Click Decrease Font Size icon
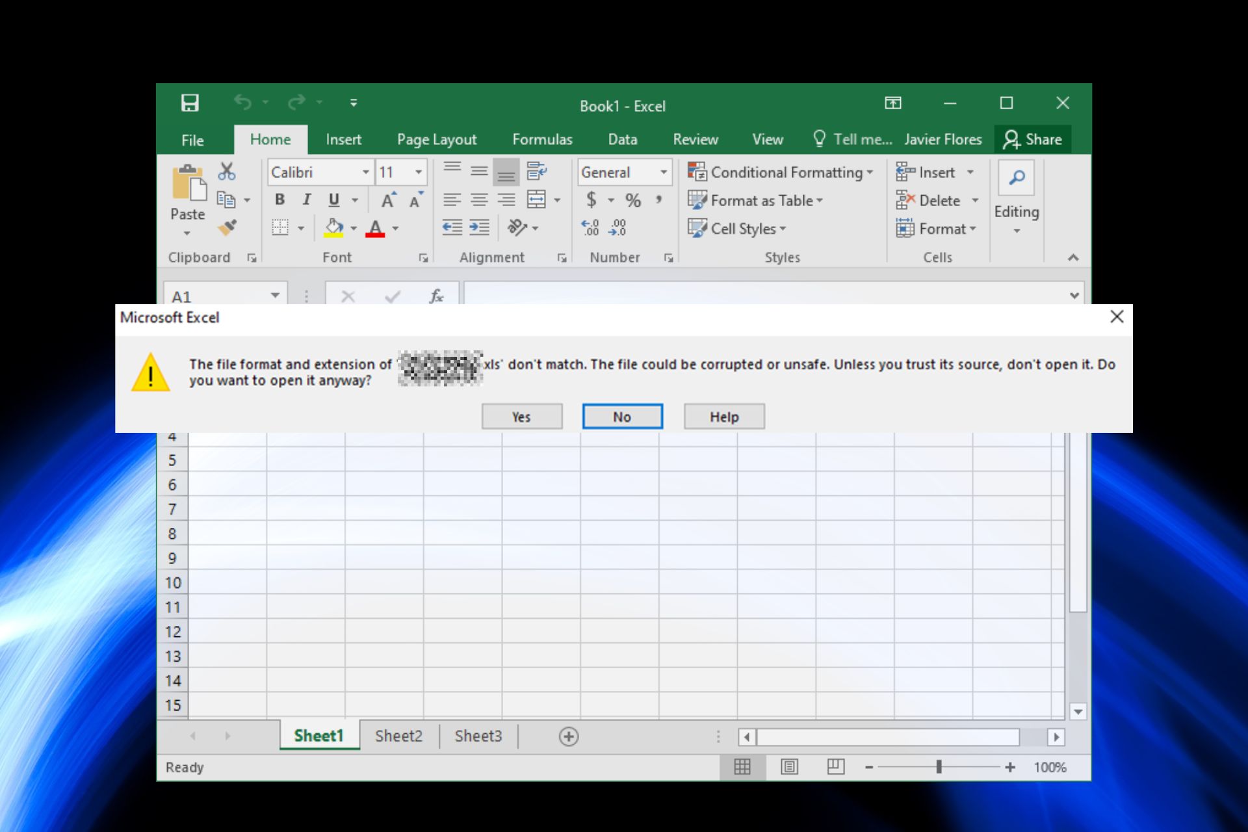The width and height of the screenshot is (1248, 832). coord(416,200)
